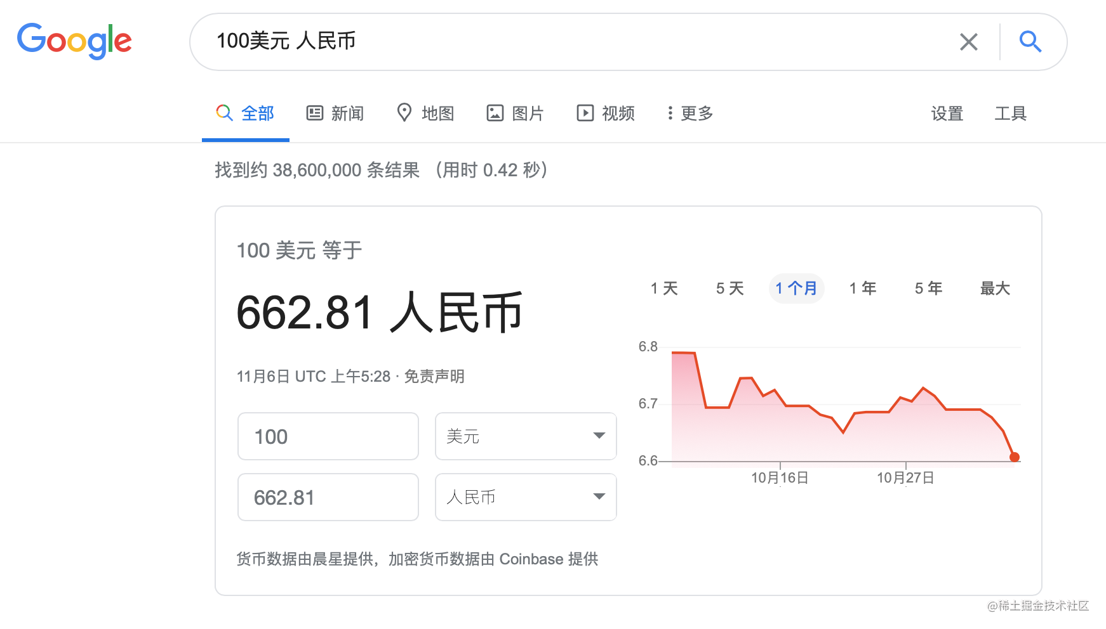Click the 100 美元 等于 heading
Image resolution: width=1106 pixels, height=629 pixels.
299,250
